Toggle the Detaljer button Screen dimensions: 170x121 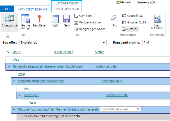[x=130, y=29]
